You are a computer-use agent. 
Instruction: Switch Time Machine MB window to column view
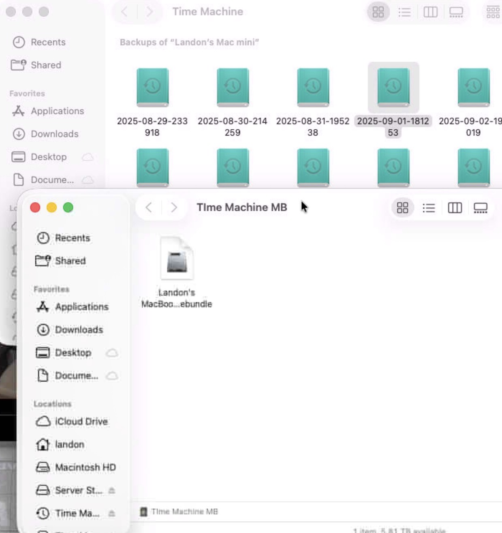click(x=455, y=208)
